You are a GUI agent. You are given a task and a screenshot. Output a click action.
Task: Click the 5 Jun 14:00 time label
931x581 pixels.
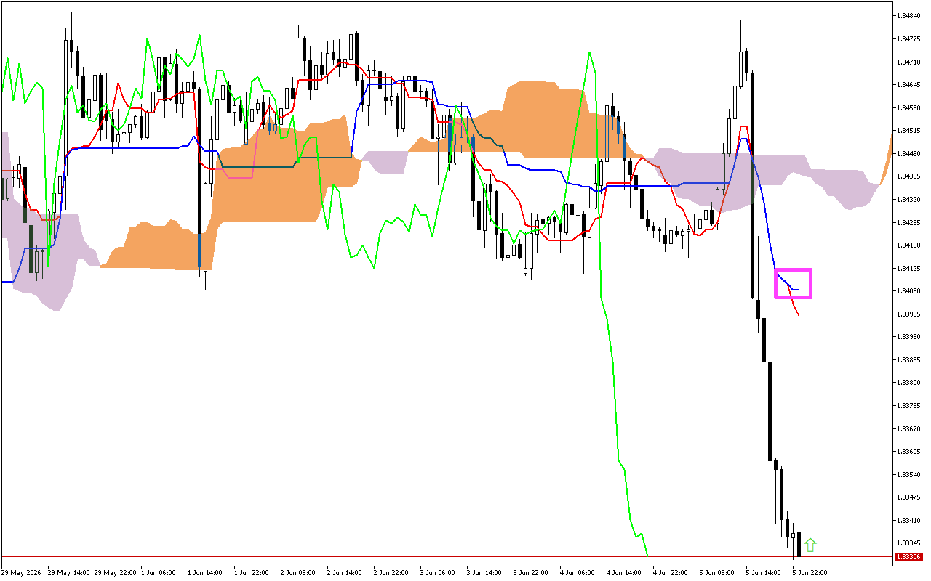click(764, 573)
